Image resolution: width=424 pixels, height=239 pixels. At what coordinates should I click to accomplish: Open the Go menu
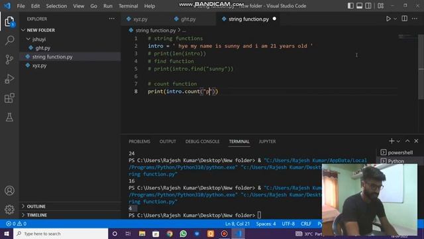93,6
